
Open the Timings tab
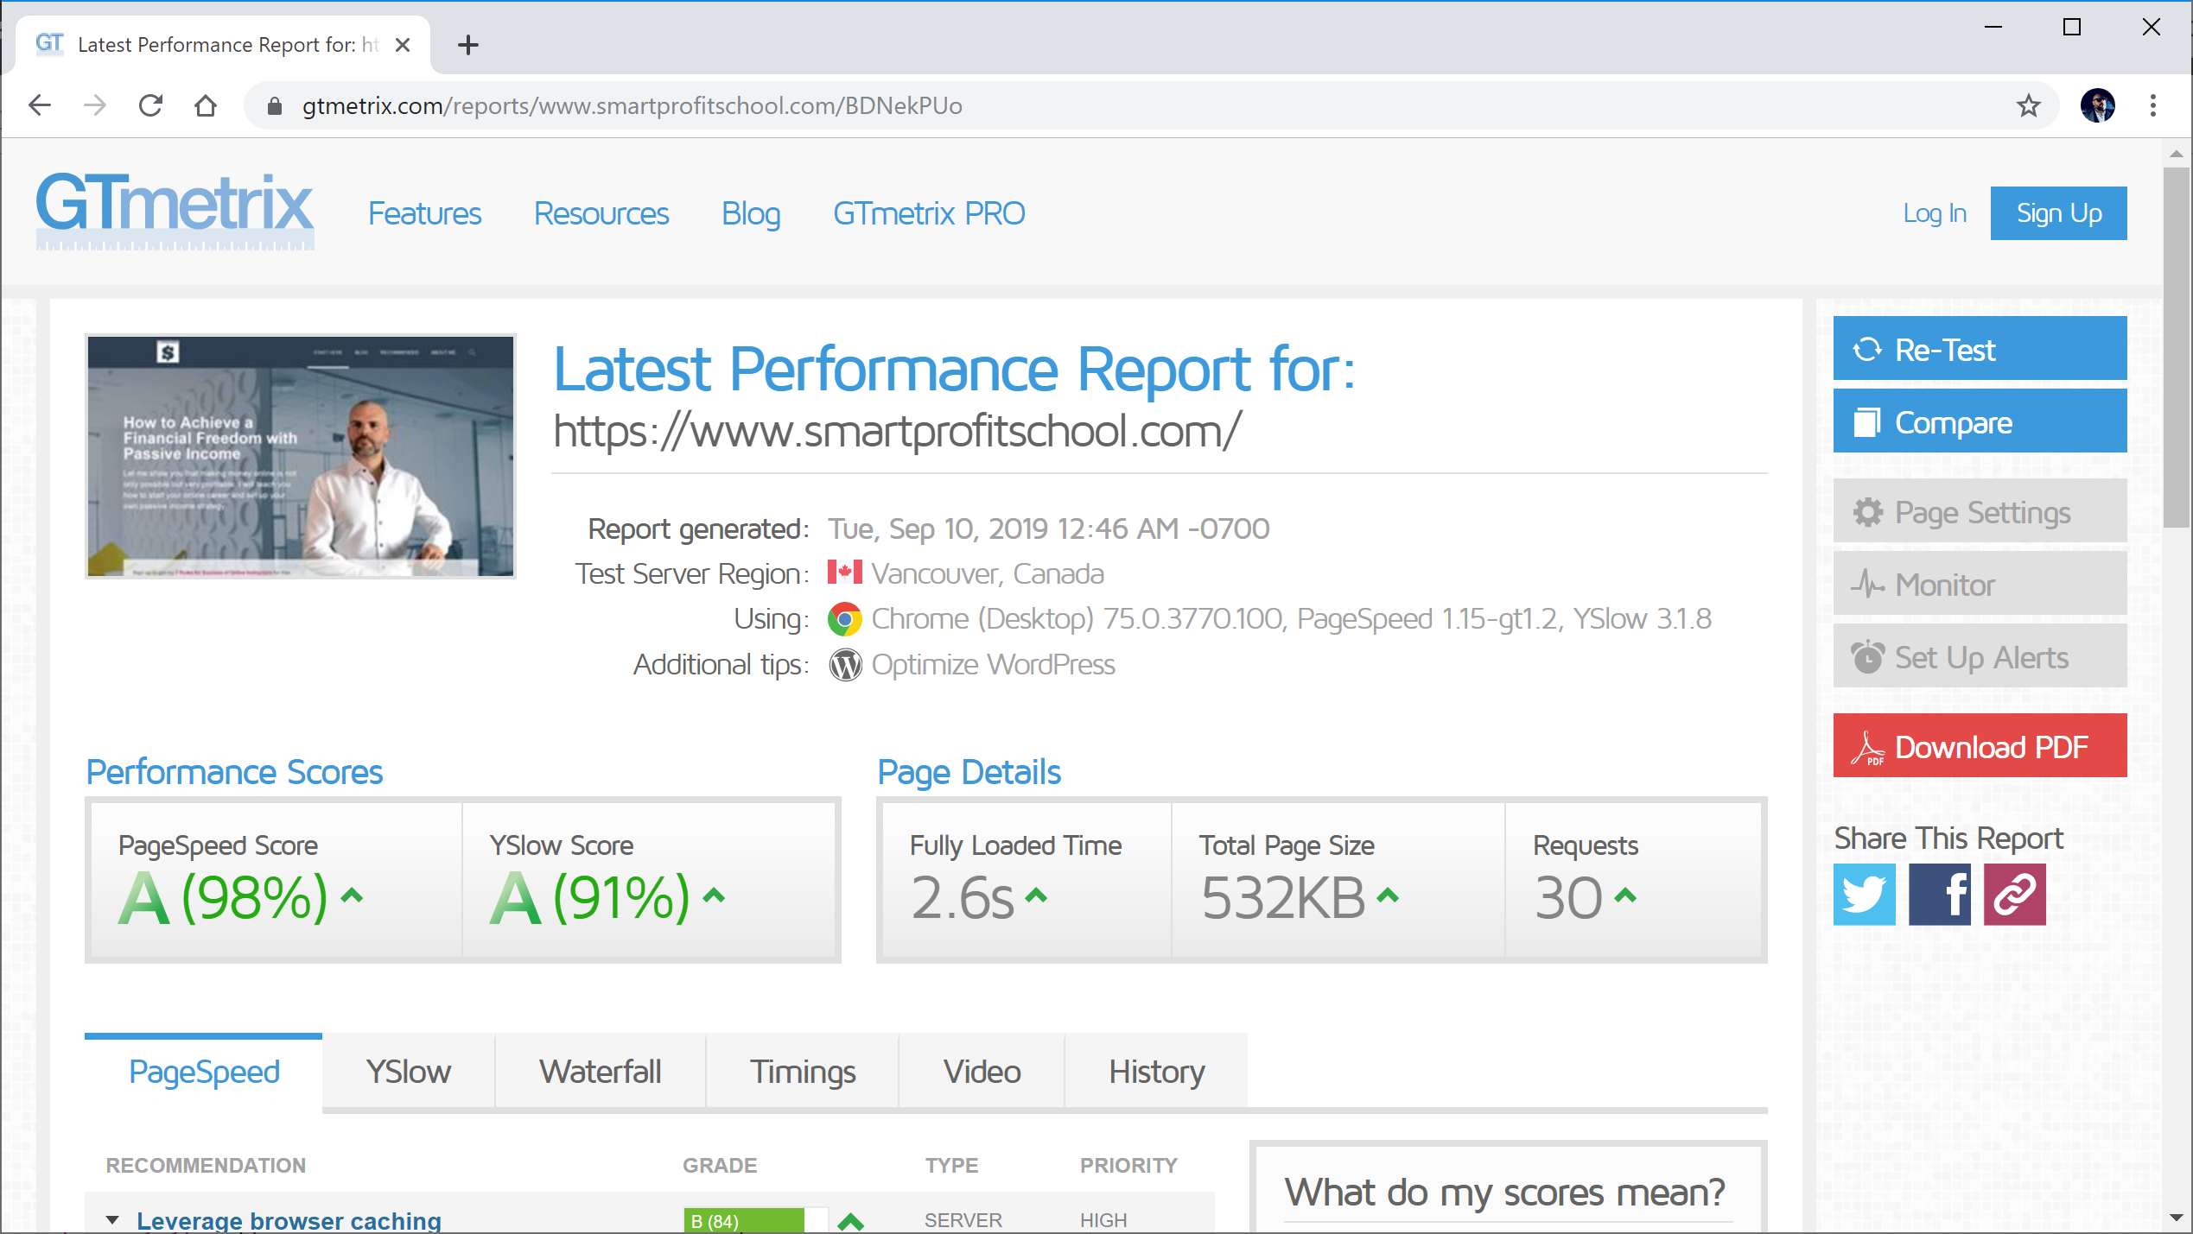[x=803, y=1072]
